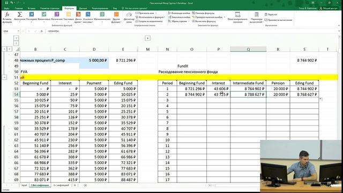
Task: Click outline level 2 button for columns
Action: pos(16,43)
